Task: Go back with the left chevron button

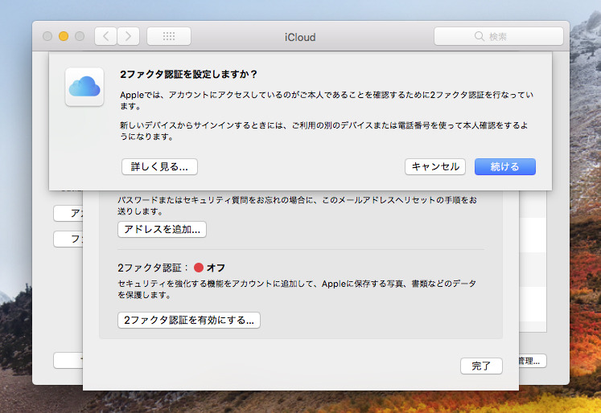Action: point(105,36)
